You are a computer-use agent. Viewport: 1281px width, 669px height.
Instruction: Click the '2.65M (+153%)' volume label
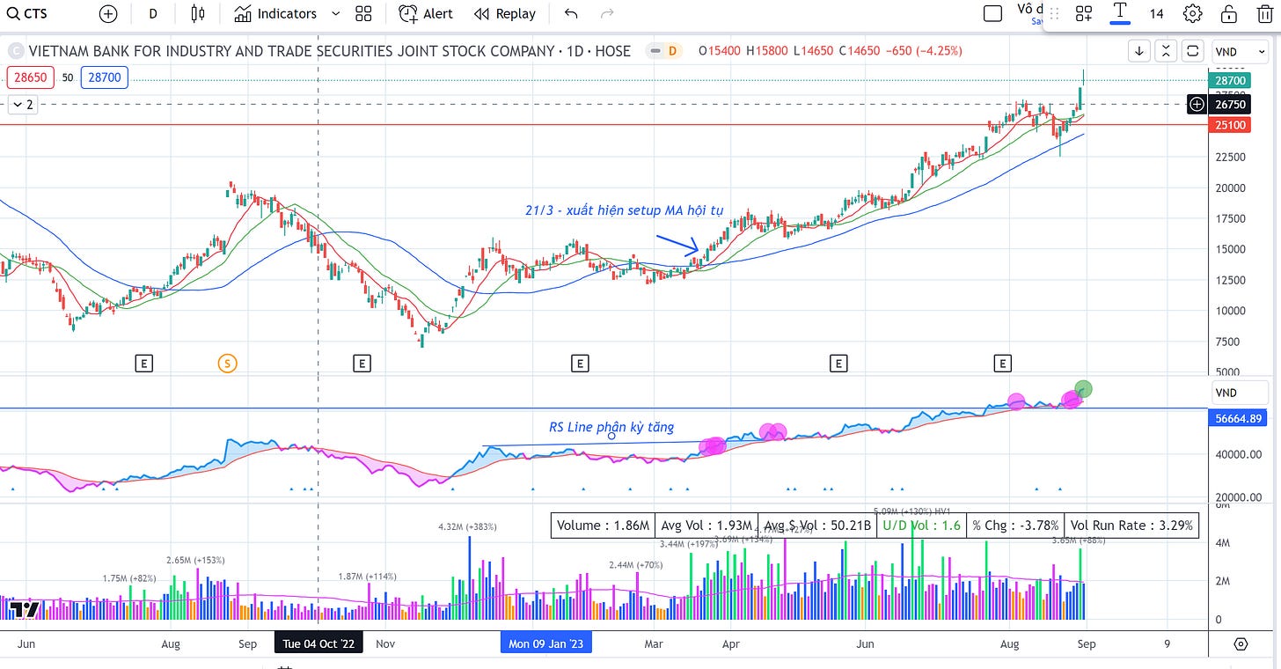(196, 560)
